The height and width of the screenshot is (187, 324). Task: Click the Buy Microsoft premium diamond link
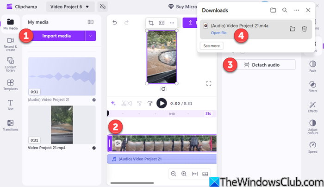coord(183,7)
